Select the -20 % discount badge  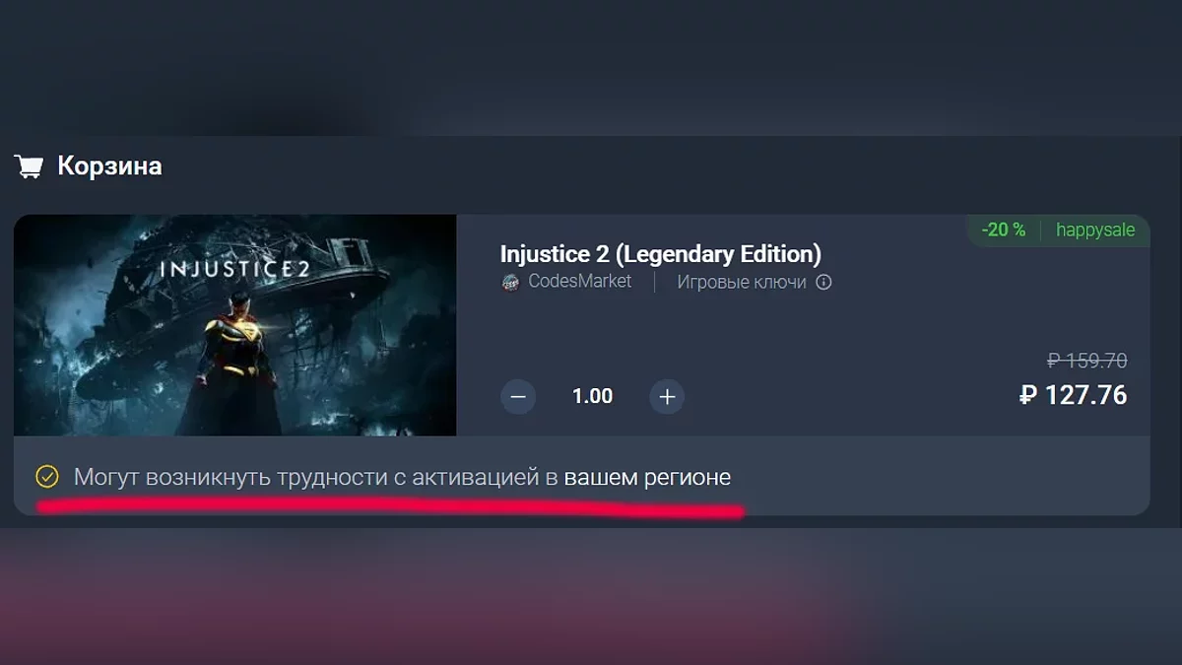pos(1003,230)
